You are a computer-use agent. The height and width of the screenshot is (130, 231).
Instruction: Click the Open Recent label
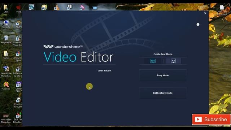104,71
